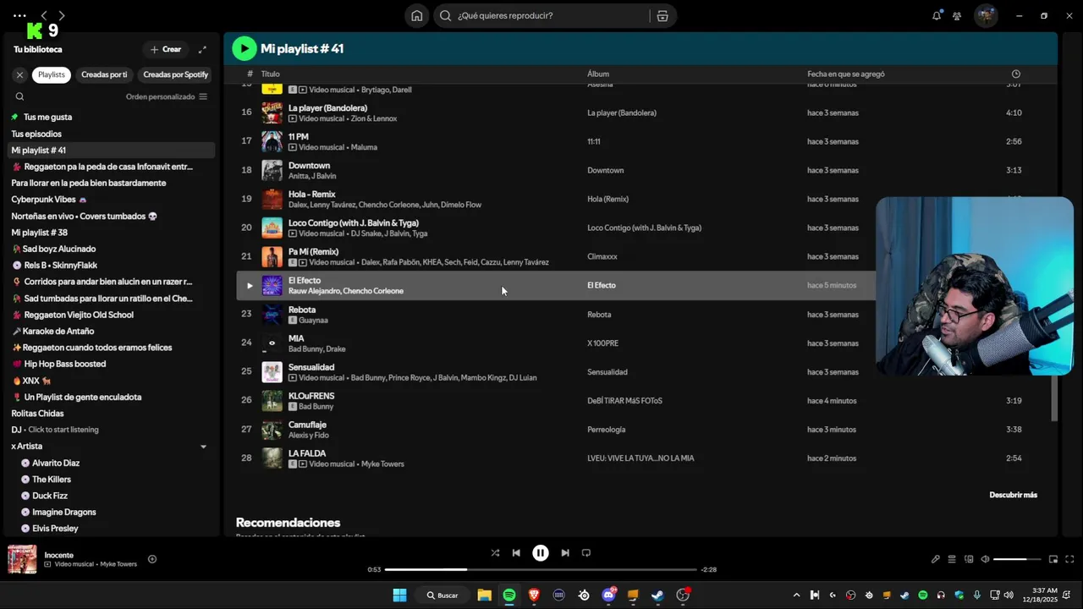Seek within the song progress bar
The width and height of the screenshot is (1083, 609).
tap(541, 569)
